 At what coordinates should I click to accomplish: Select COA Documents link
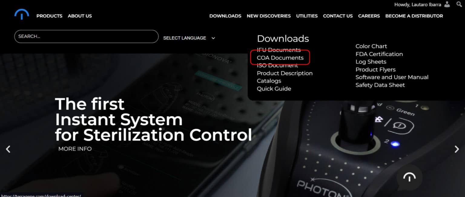pos(280,58)
